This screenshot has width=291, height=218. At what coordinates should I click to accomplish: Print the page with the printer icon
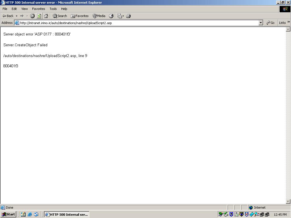coord(128,16)
